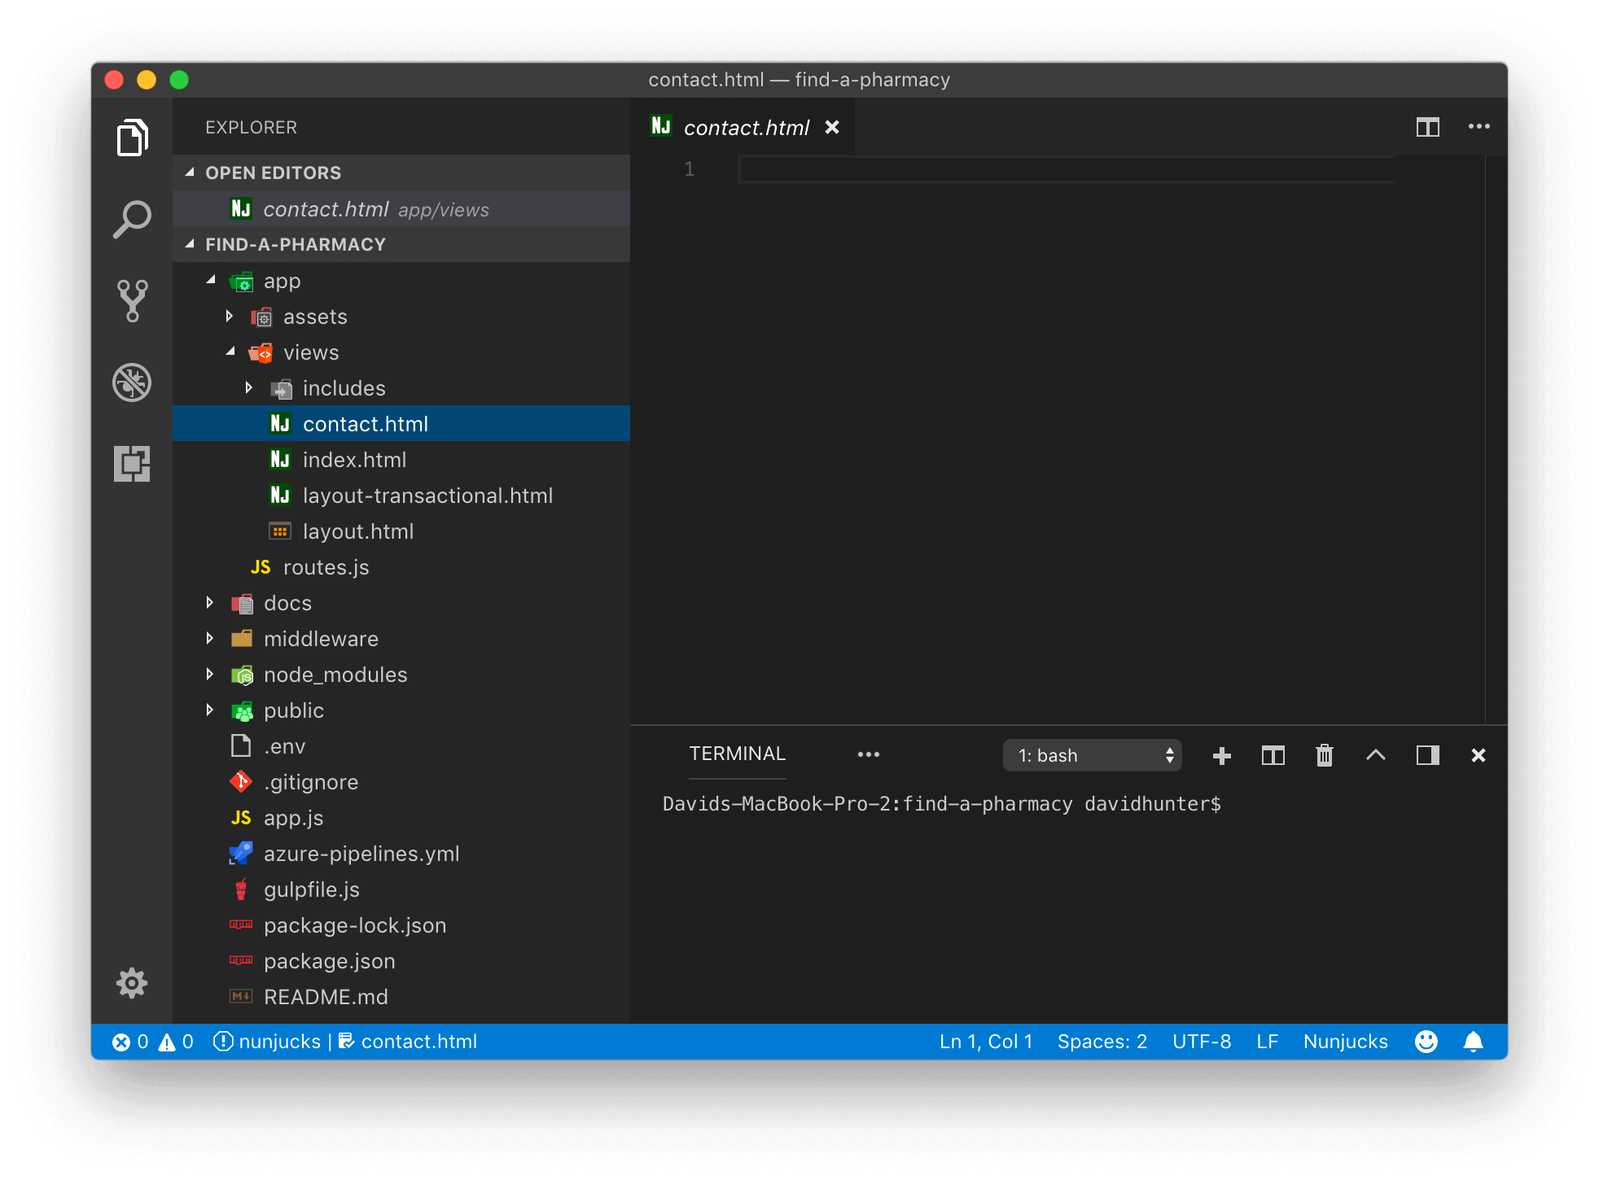Click the Search panel icon

click(134, 221)
